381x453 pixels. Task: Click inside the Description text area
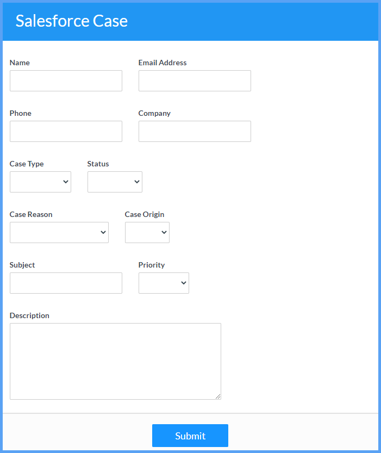pos(115,361)
